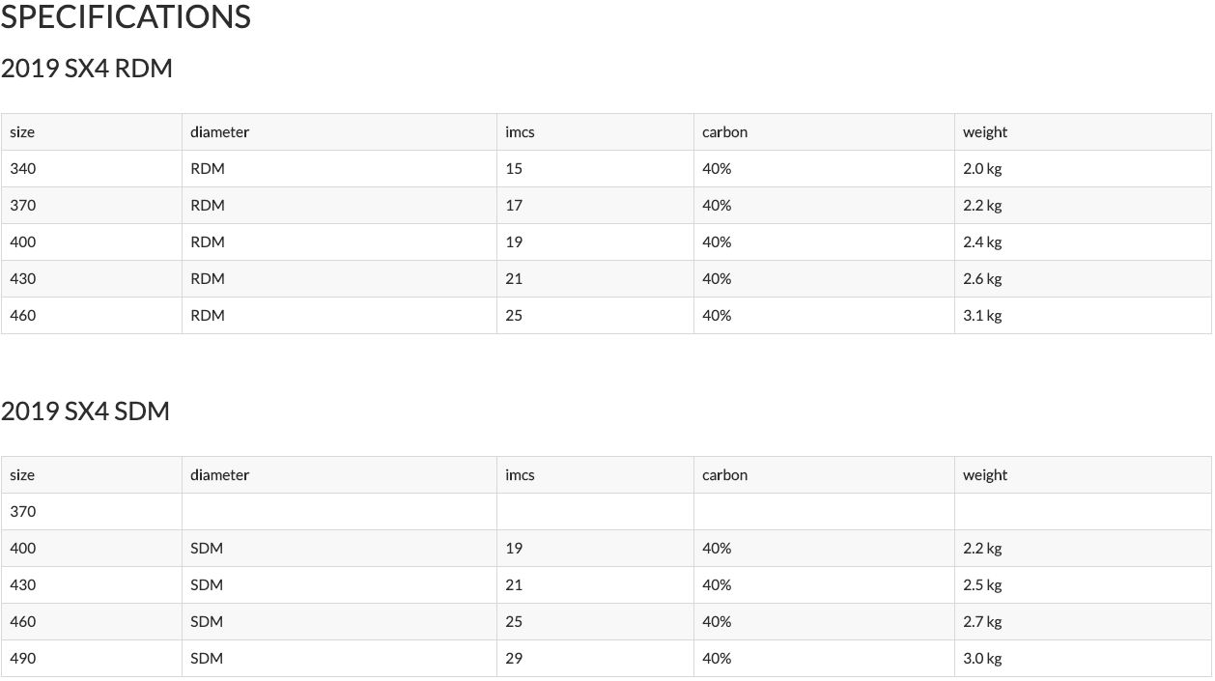Viewport: 1215px width, 681px height.
Task: Select the imcs value 15 cell
Action: coord(514,169)
